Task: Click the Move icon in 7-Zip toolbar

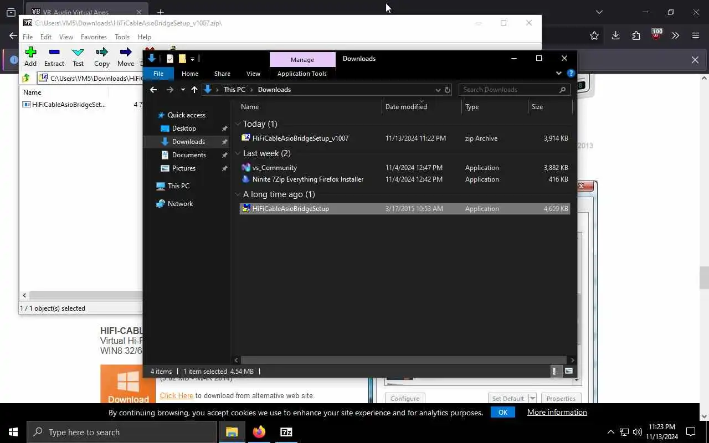Action: [126, 53]
